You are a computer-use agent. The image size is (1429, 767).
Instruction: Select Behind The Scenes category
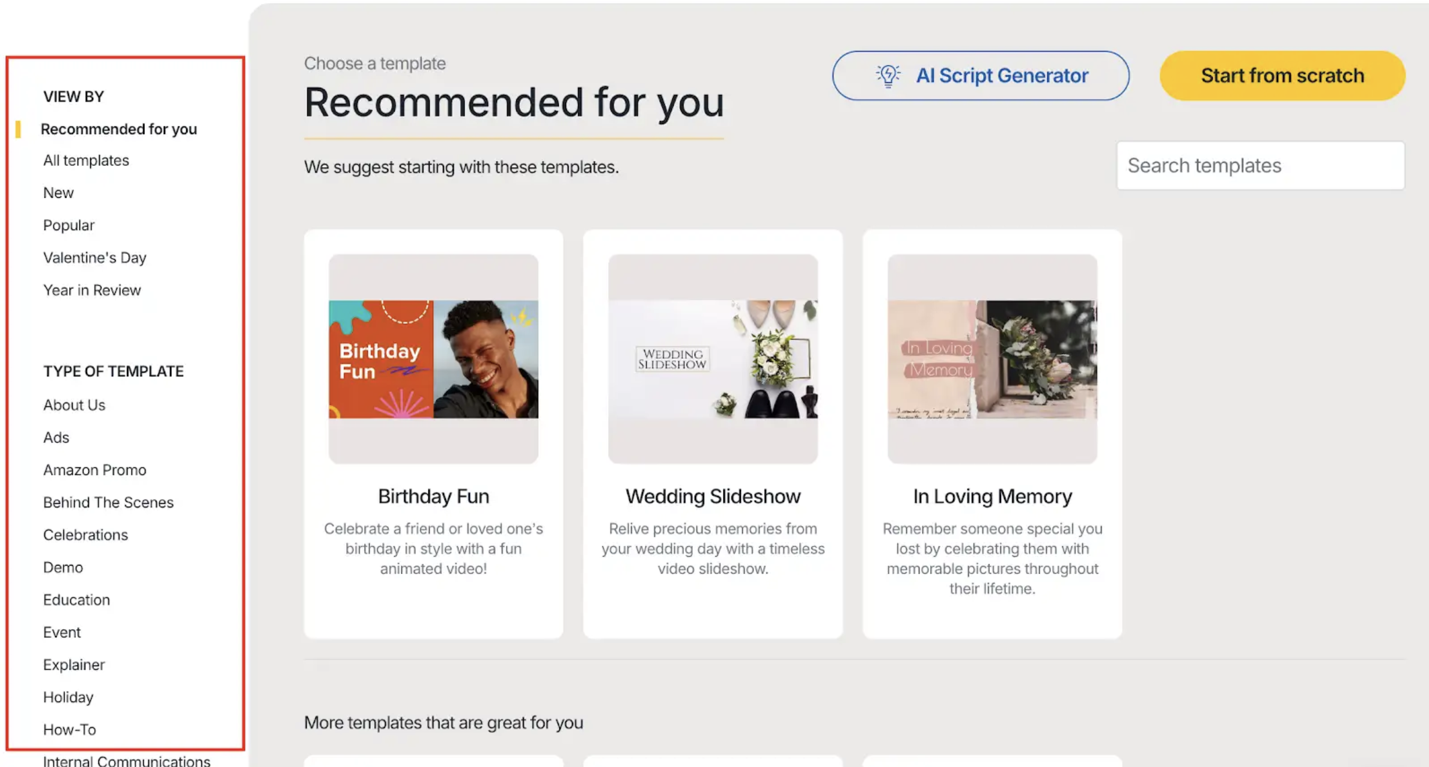(108, 503)
